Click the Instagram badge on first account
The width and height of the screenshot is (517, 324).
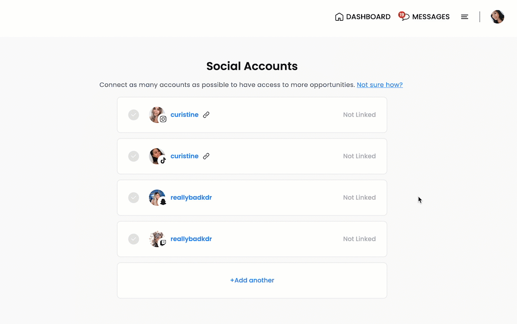pos(163,119)
